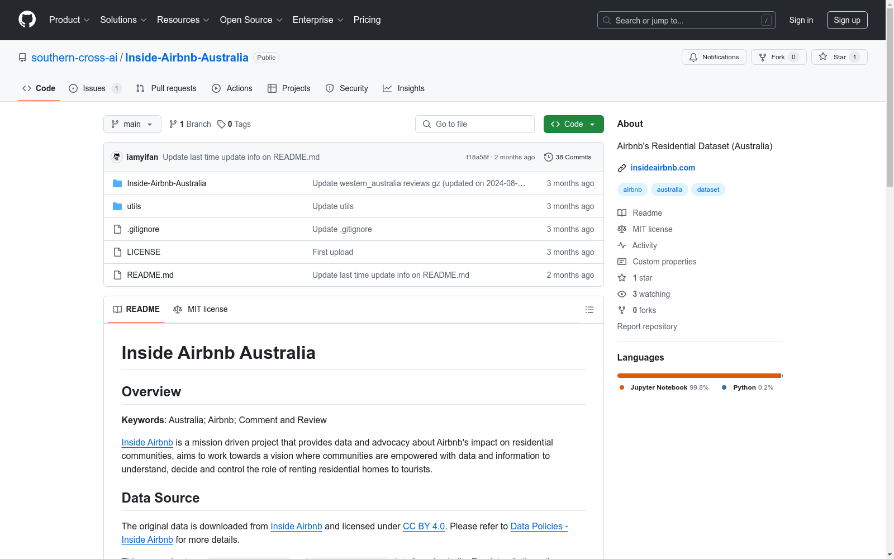This screenshot has height=559, width=894.
Task: Switch to the Pull requests tab
Action: pos(167,88)
